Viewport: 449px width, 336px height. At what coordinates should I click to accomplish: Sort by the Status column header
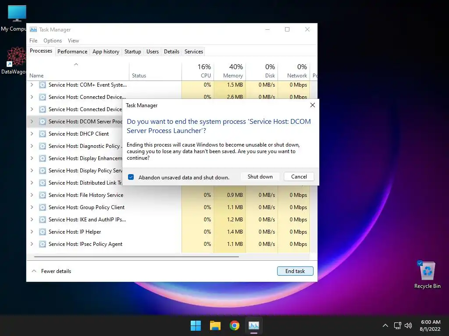(156, 71)
